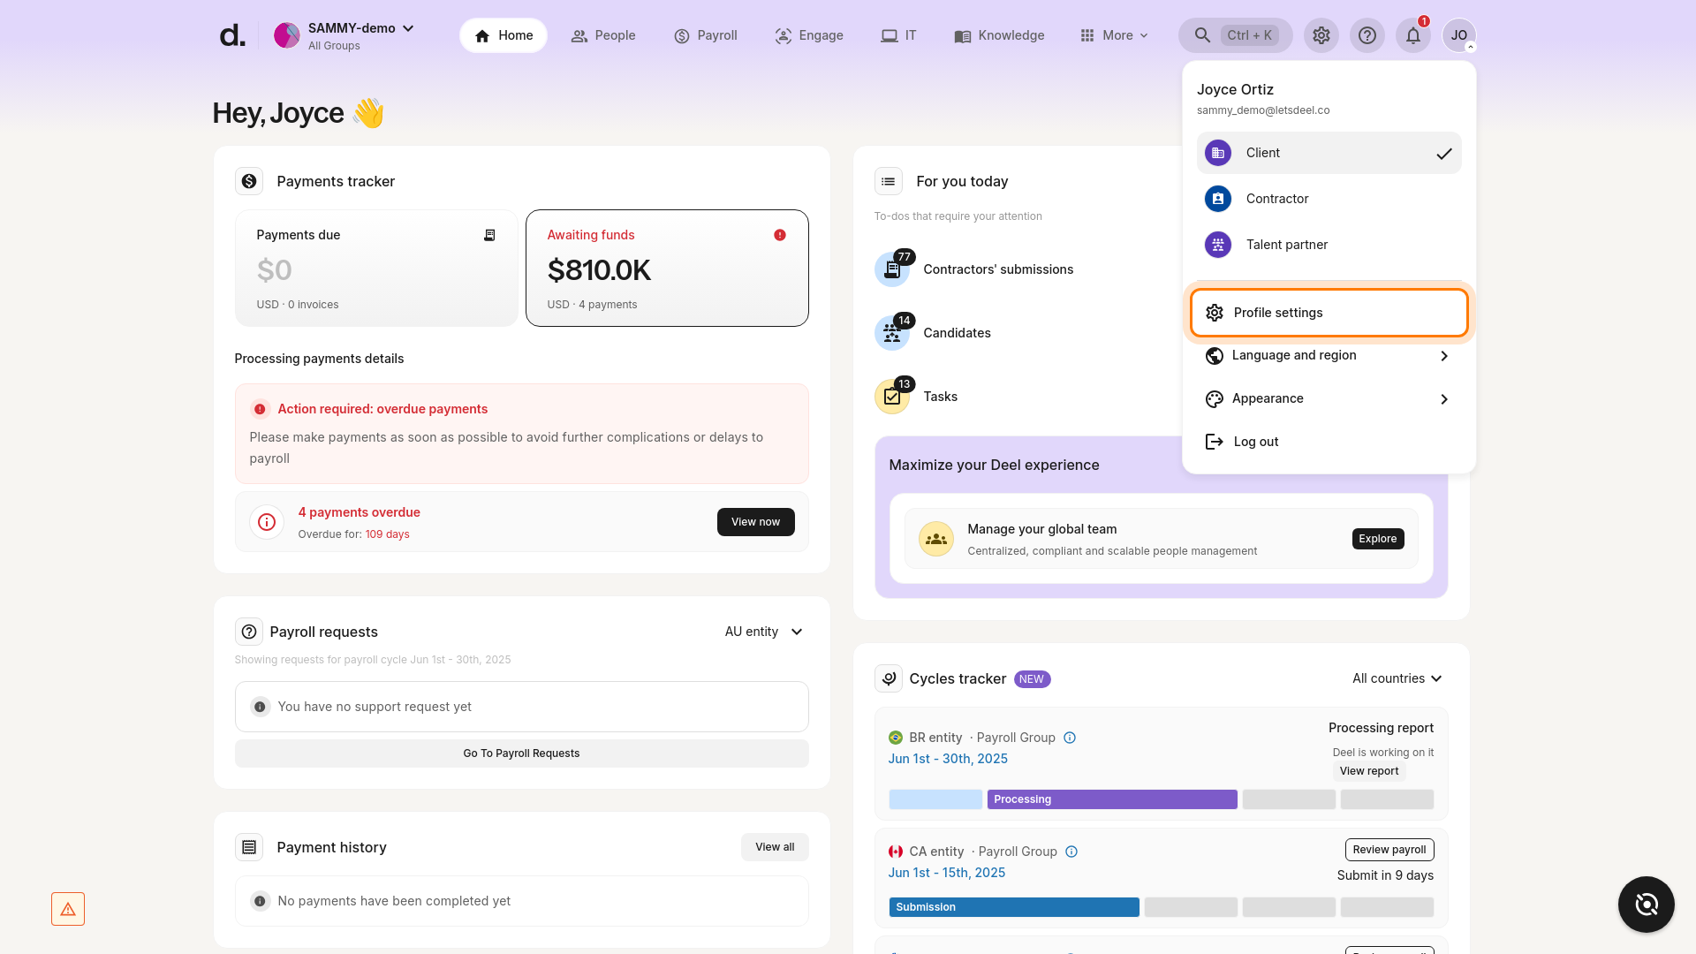Expand the More navigation menu
Viewport: 1696px width, 954px height.
point(1114,35)
